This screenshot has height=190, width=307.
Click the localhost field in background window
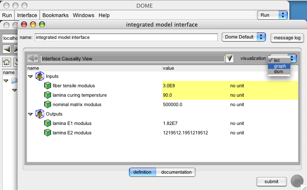[x=10, y=38]
